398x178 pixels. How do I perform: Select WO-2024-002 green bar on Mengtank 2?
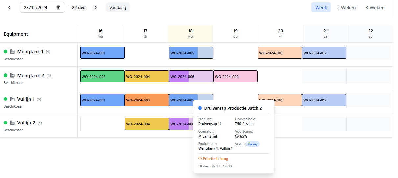[102, 77]
